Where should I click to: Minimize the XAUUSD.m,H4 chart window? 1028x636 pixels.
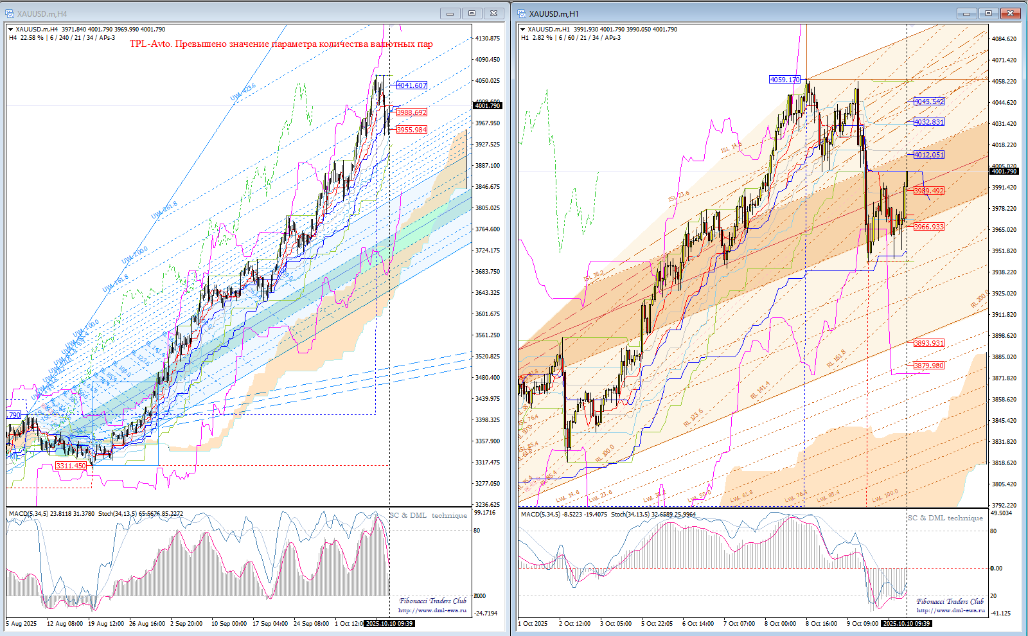click(x=450, y=13)
